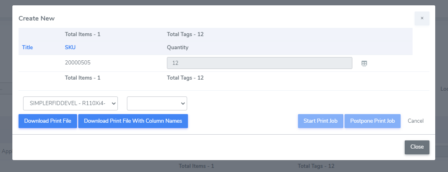Click Download Print File button

click(x=48, y=121)
